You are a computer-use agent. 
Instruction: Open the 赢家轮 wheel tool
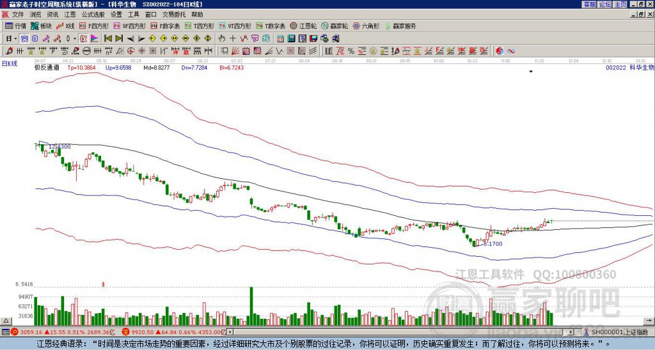(x=335, y=26)
